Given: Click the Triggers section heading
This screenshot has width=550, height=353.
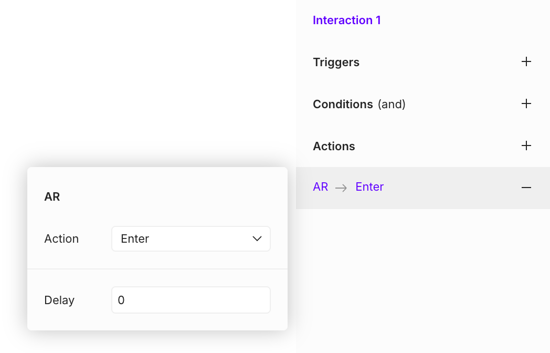Looking at the screenshot, I should pyautogui.click(x=336, y=62).
